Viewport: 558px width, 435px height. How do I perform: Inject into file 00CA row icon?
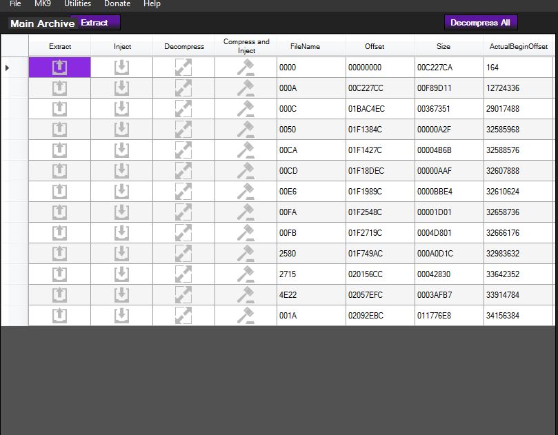point(121,150)
